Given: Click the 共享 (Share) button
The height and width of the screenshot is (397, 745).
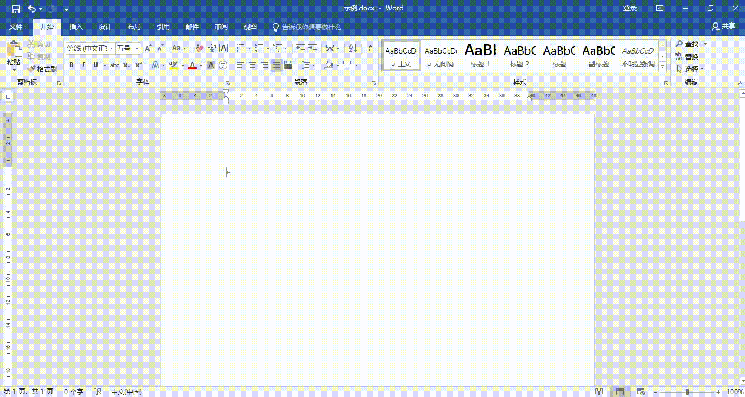Looking at the screenshot, I should click(x=723, y=26).
